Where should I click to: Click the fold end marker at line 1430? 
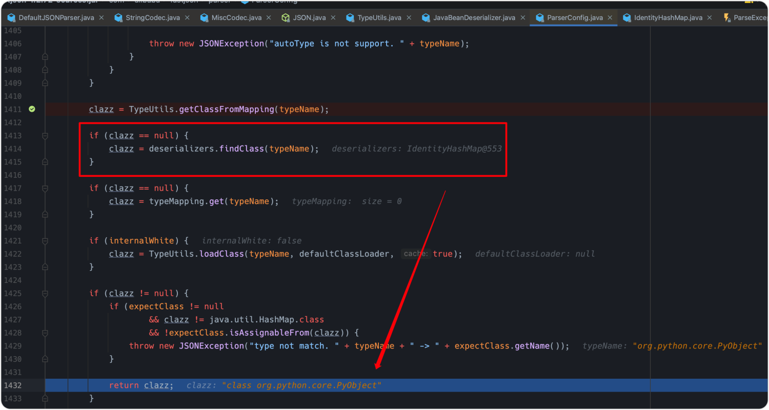[45, 359]
